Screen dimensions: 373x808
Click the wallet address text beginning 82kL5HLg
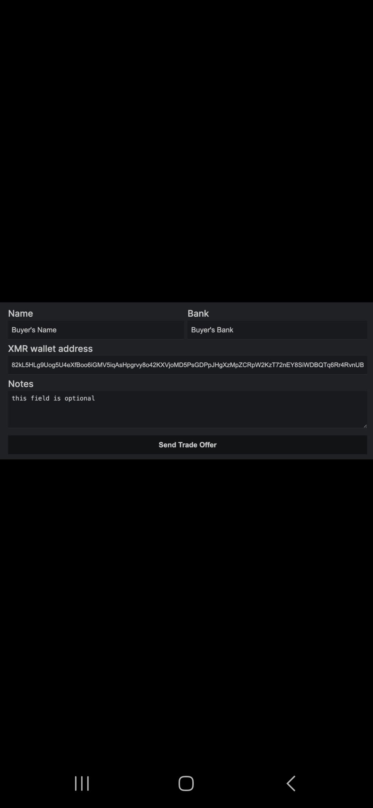click(188, 365)
